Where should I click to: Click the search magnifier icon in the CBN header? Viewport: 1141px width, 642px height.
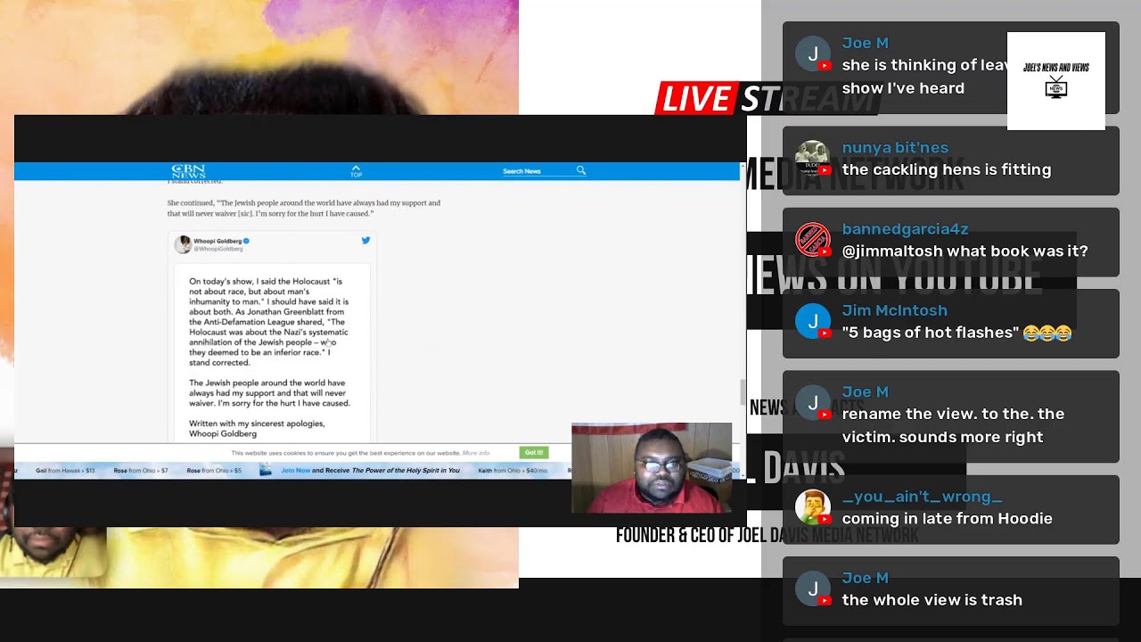tap(581, 170)
